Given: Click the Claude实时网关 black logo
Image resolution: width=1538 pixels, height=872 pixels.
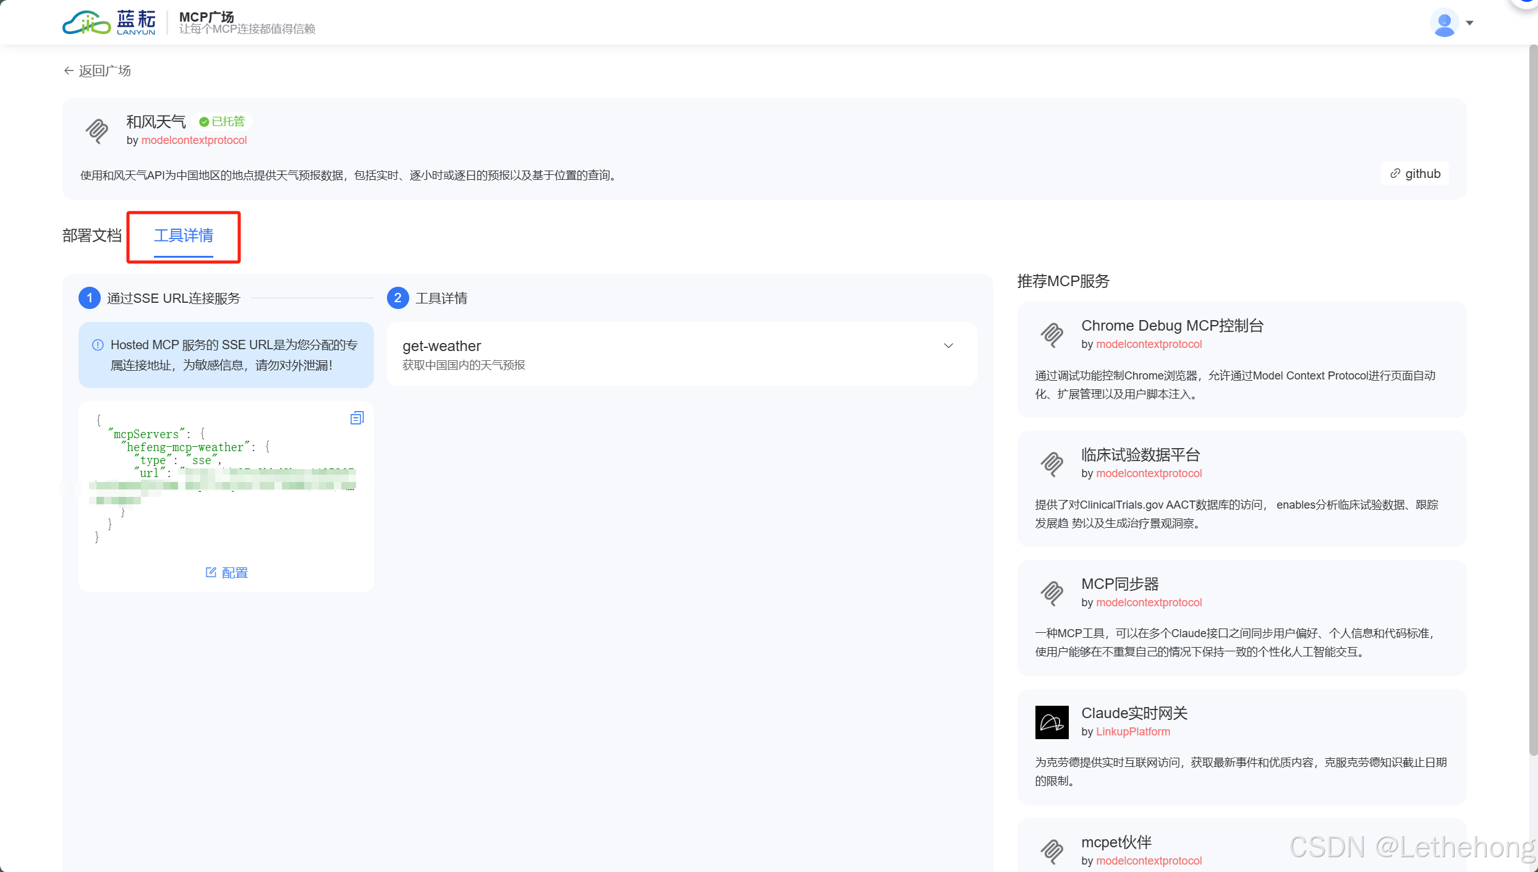Looking at the screenshot, I should (x=1052, y=722).
